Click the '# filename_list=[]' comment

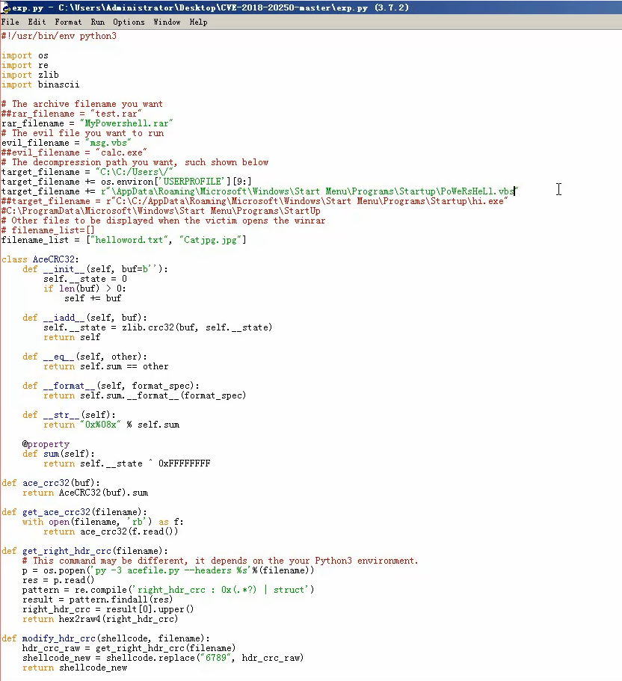(48, 230)
